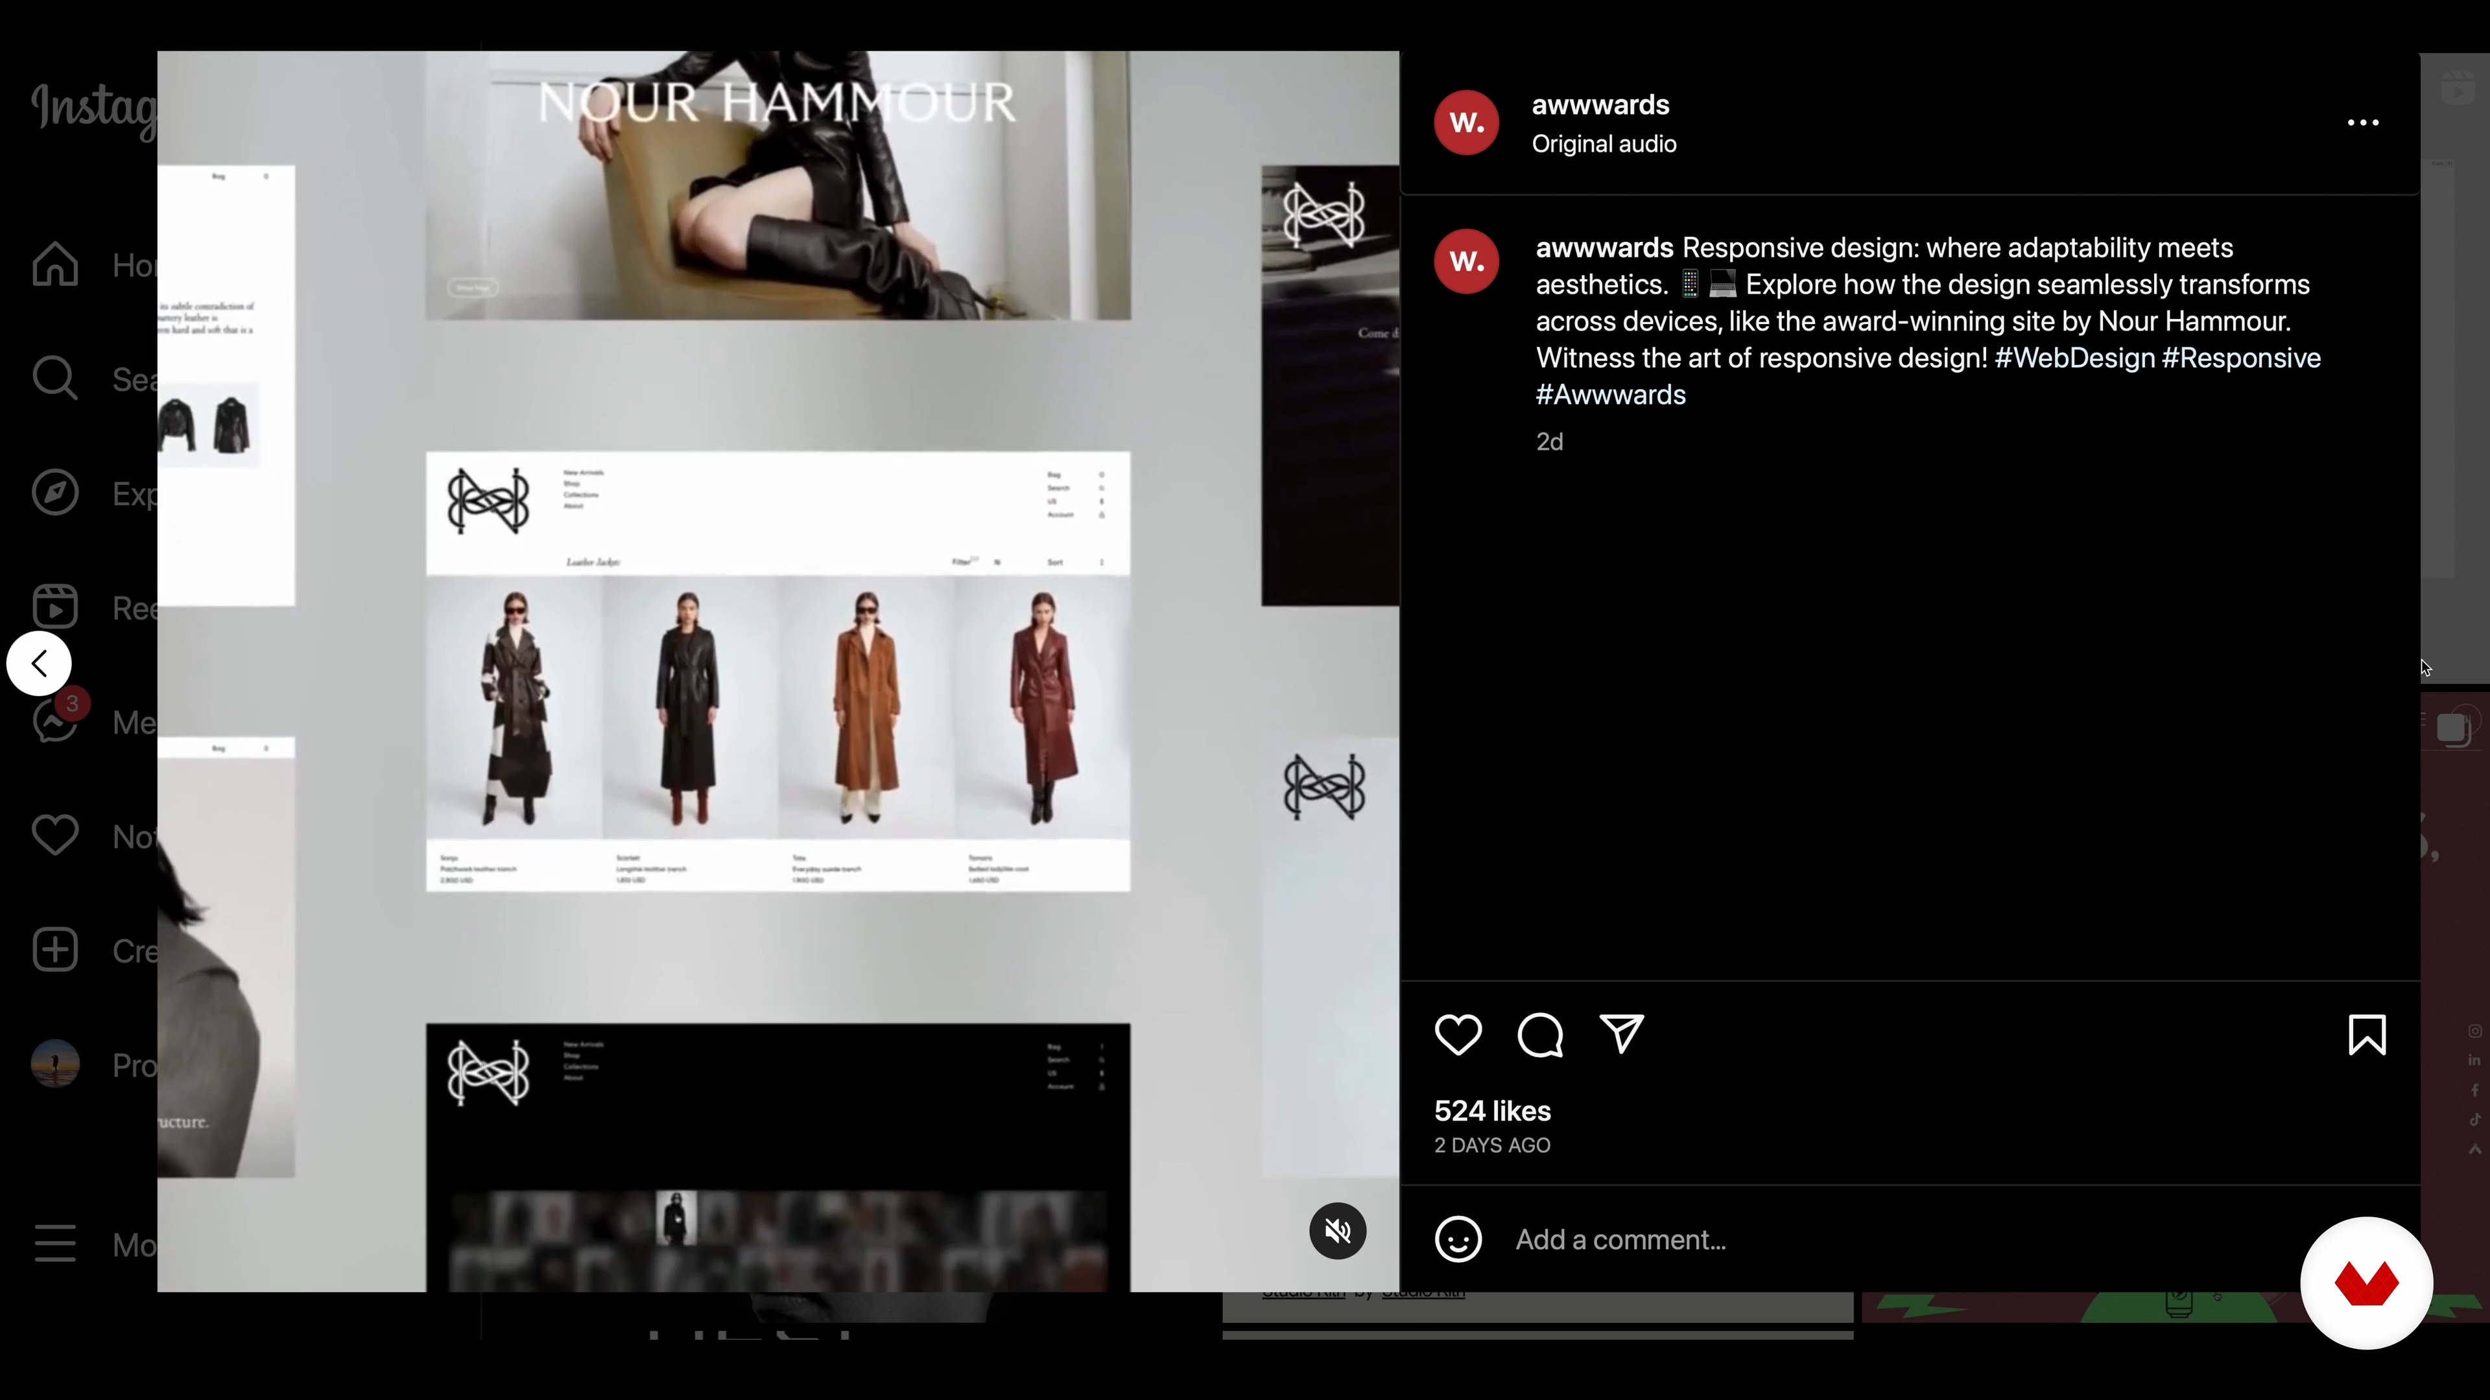Open #WebDesign hashtag
This screenshot has width=2490, height=1400.
coord(2074,358)
